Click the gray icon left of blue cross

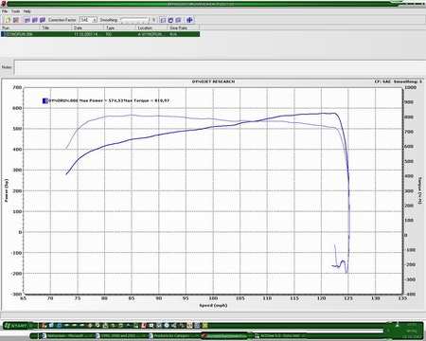click(x=178, y=20)
